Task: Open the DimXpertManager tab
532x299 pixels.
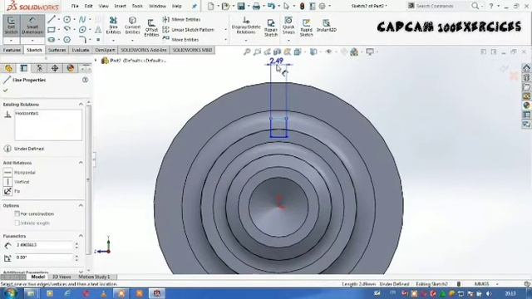Action: click(x=55, y=68)
